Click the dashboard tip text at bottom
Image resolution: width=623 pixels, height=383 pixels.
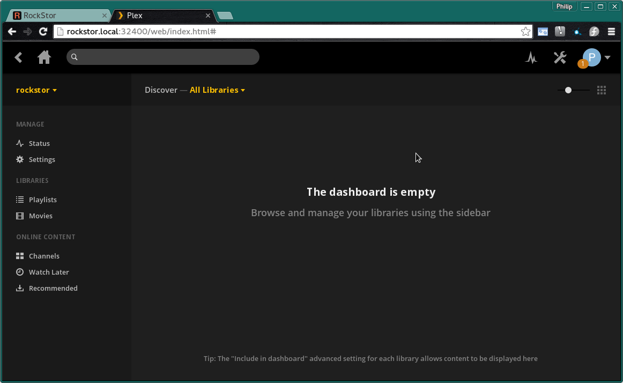click(370, 359)
